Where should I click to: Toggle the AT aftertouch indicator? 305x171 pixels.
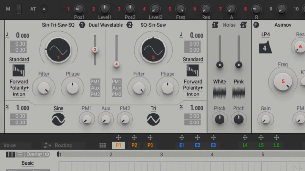[x=44, y=9]
